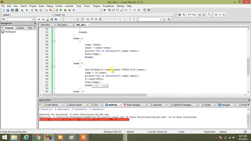The image size is (251, 141).
Task: Close the lkd_del.c editor tab
Action: point(89,25)
